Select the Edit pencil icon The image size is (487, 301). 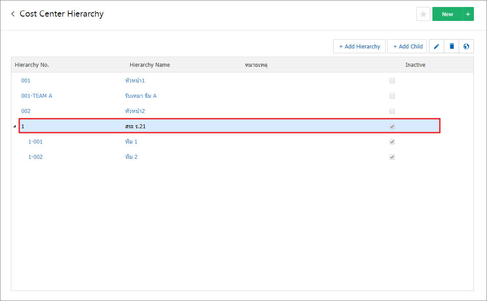click(x=436, y=46)
